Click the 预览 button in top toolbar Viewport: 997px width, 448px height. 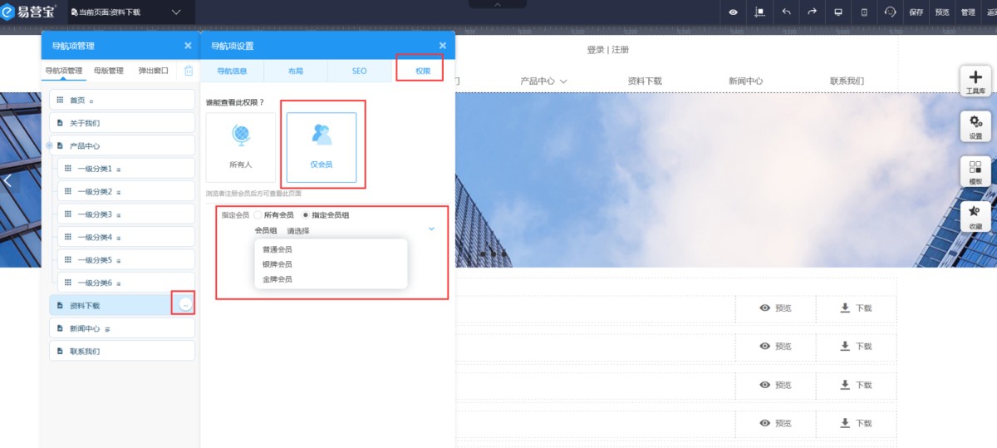942,12
